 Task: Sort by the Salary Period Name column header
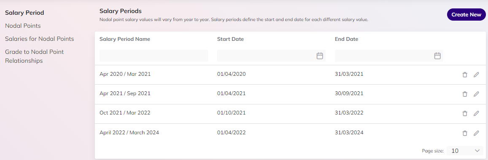[125, 39]
